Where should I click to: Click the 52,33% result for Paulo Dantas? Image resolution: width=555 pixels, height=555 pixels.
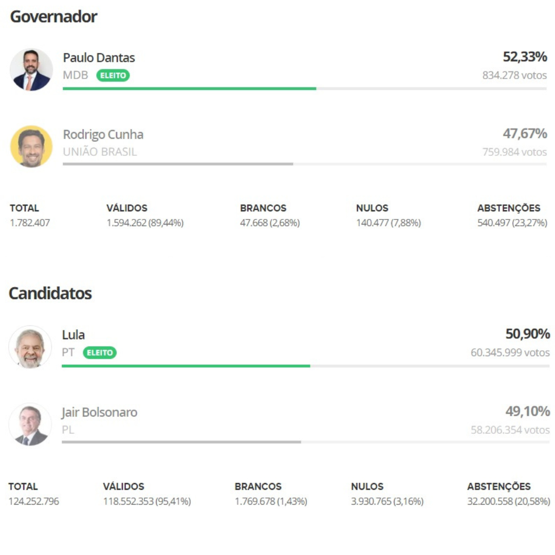[x=525, y=58]
